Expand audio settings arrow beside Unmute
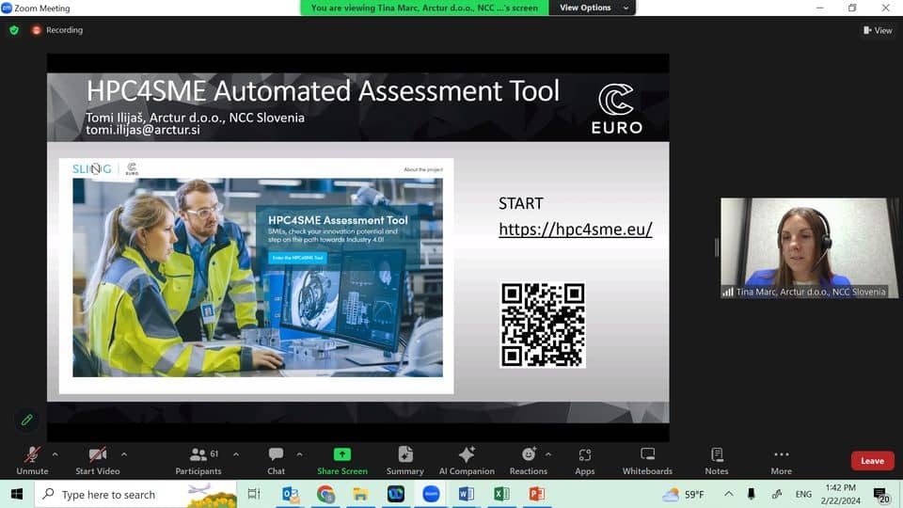This screenshot has width=903, height=508. [x=55, y=454]
